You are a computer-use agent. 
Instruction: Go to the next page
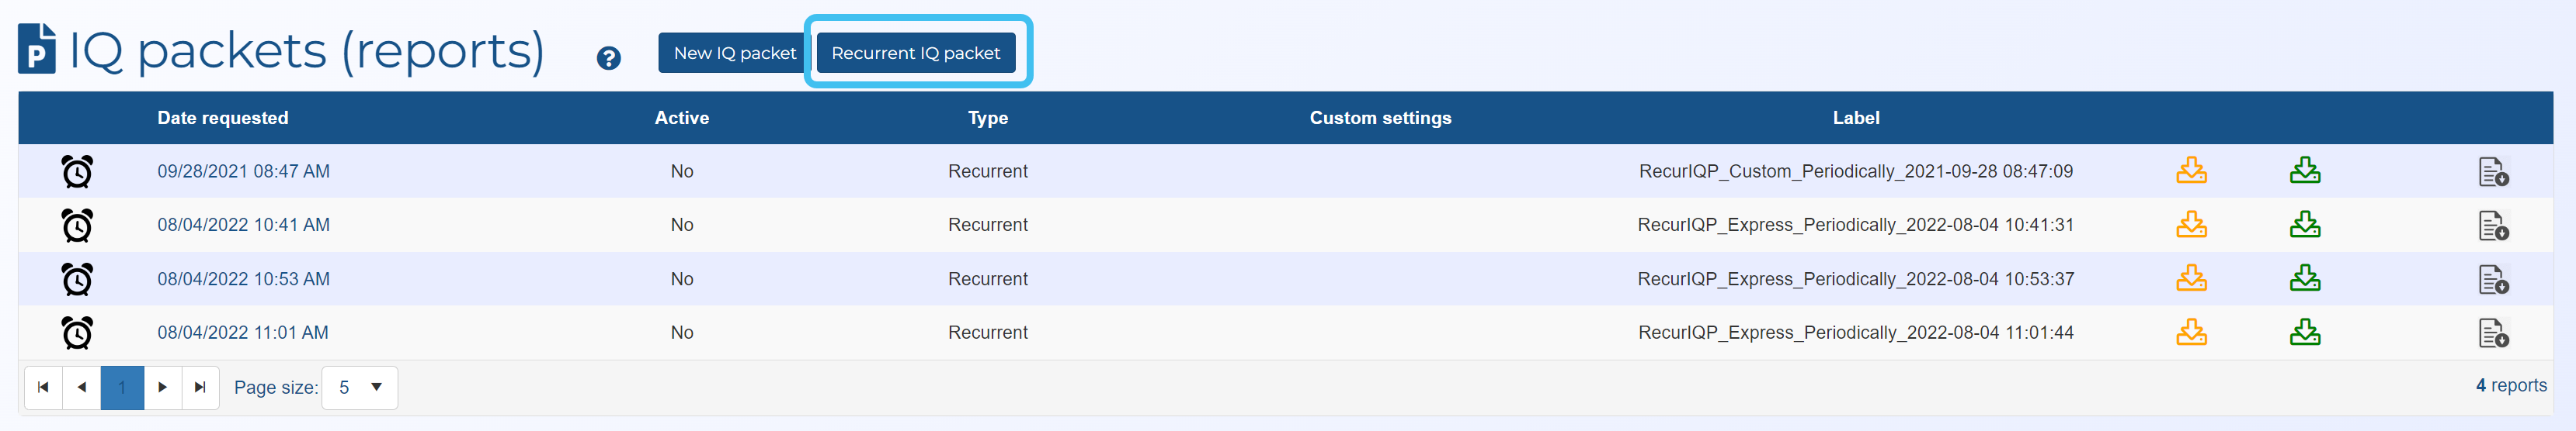tap(162, 387)
